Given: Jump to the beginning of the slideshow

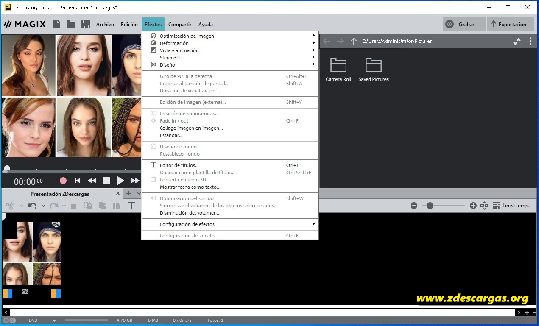Looking at the screenshot, I should point(78,181).
